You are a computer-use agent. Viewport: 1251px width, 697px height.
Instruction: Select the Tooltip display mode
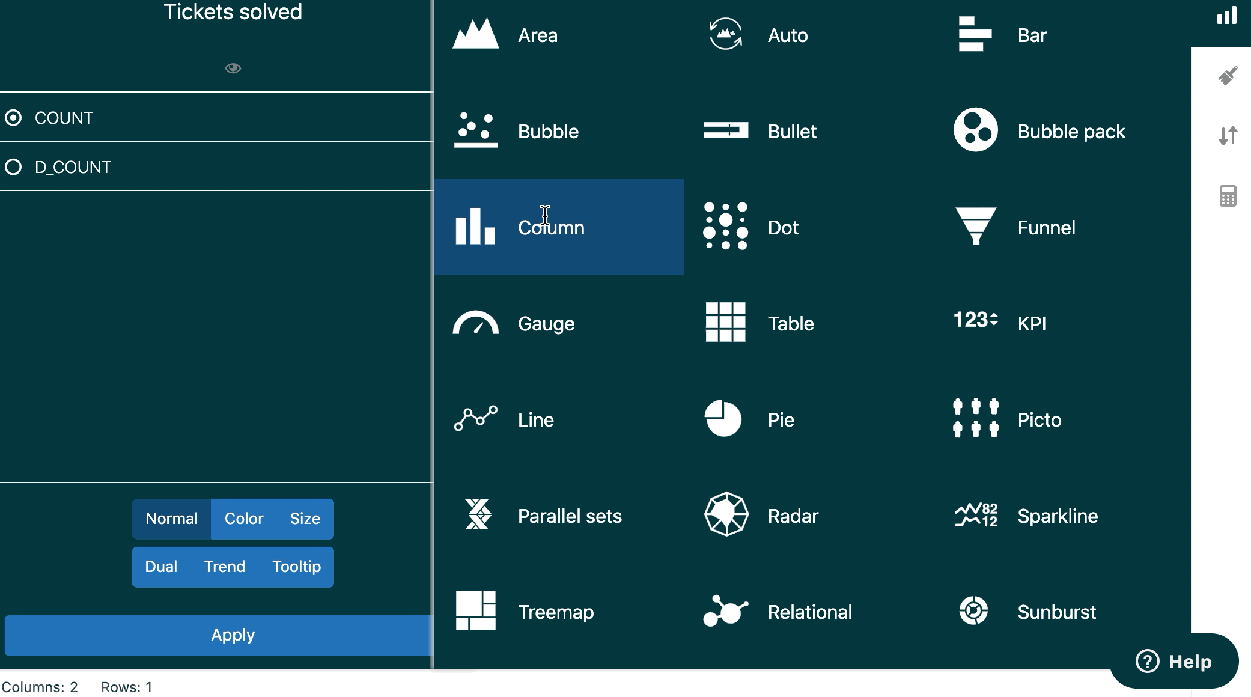click(295, 565)
